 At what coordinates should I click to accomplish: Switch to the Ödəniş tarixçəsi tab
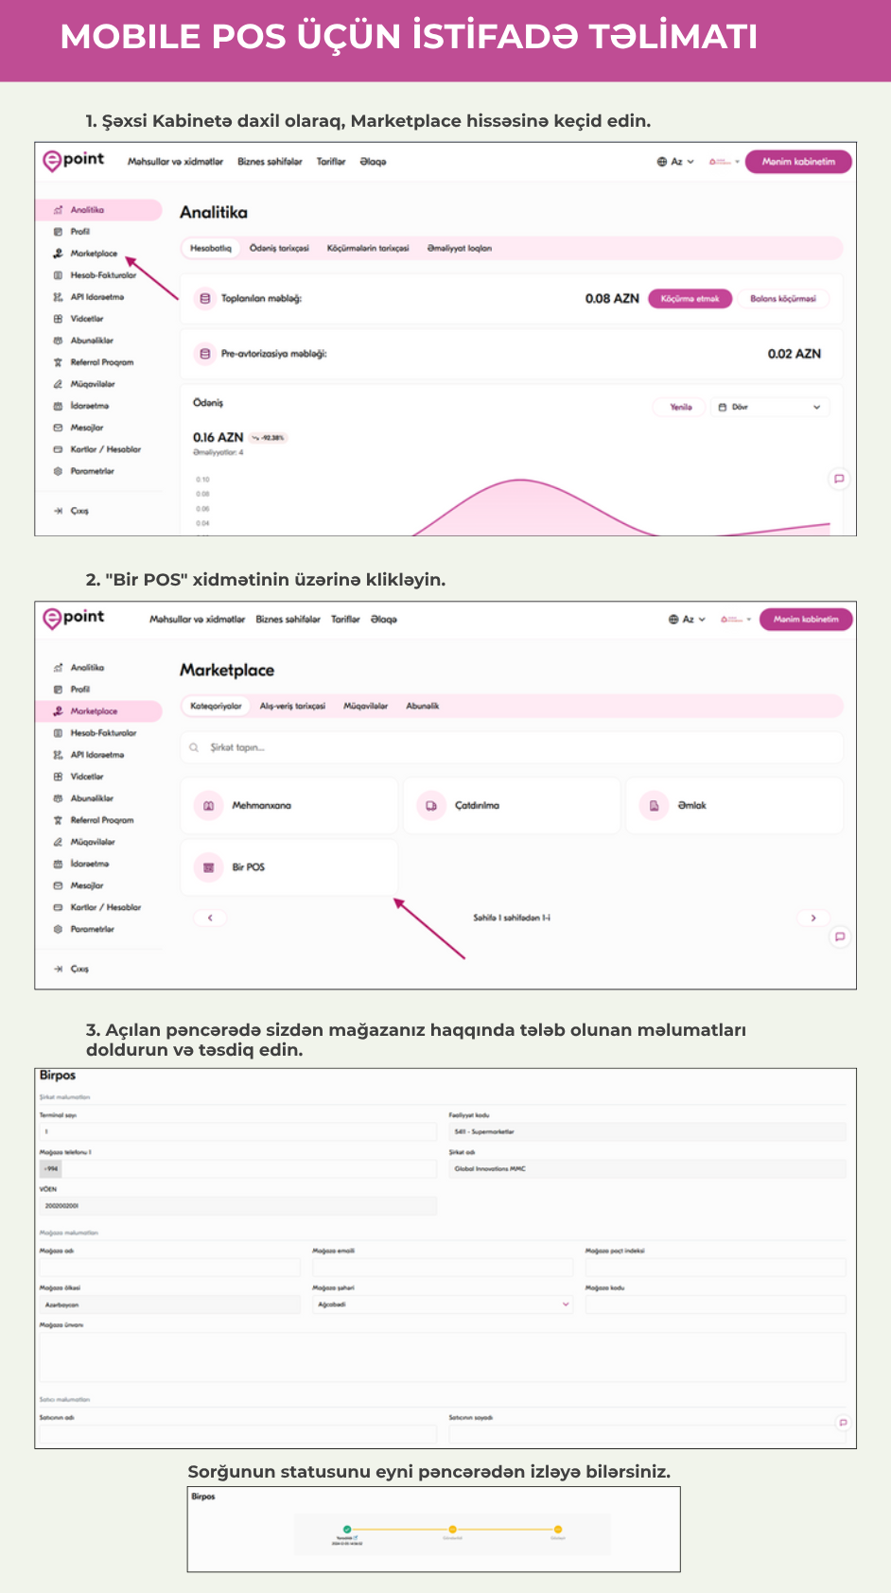point(279,249)
